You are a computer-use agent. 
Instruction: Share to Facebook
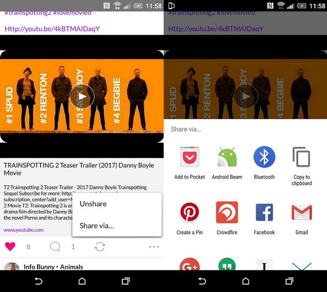click(x=264, y=219)
